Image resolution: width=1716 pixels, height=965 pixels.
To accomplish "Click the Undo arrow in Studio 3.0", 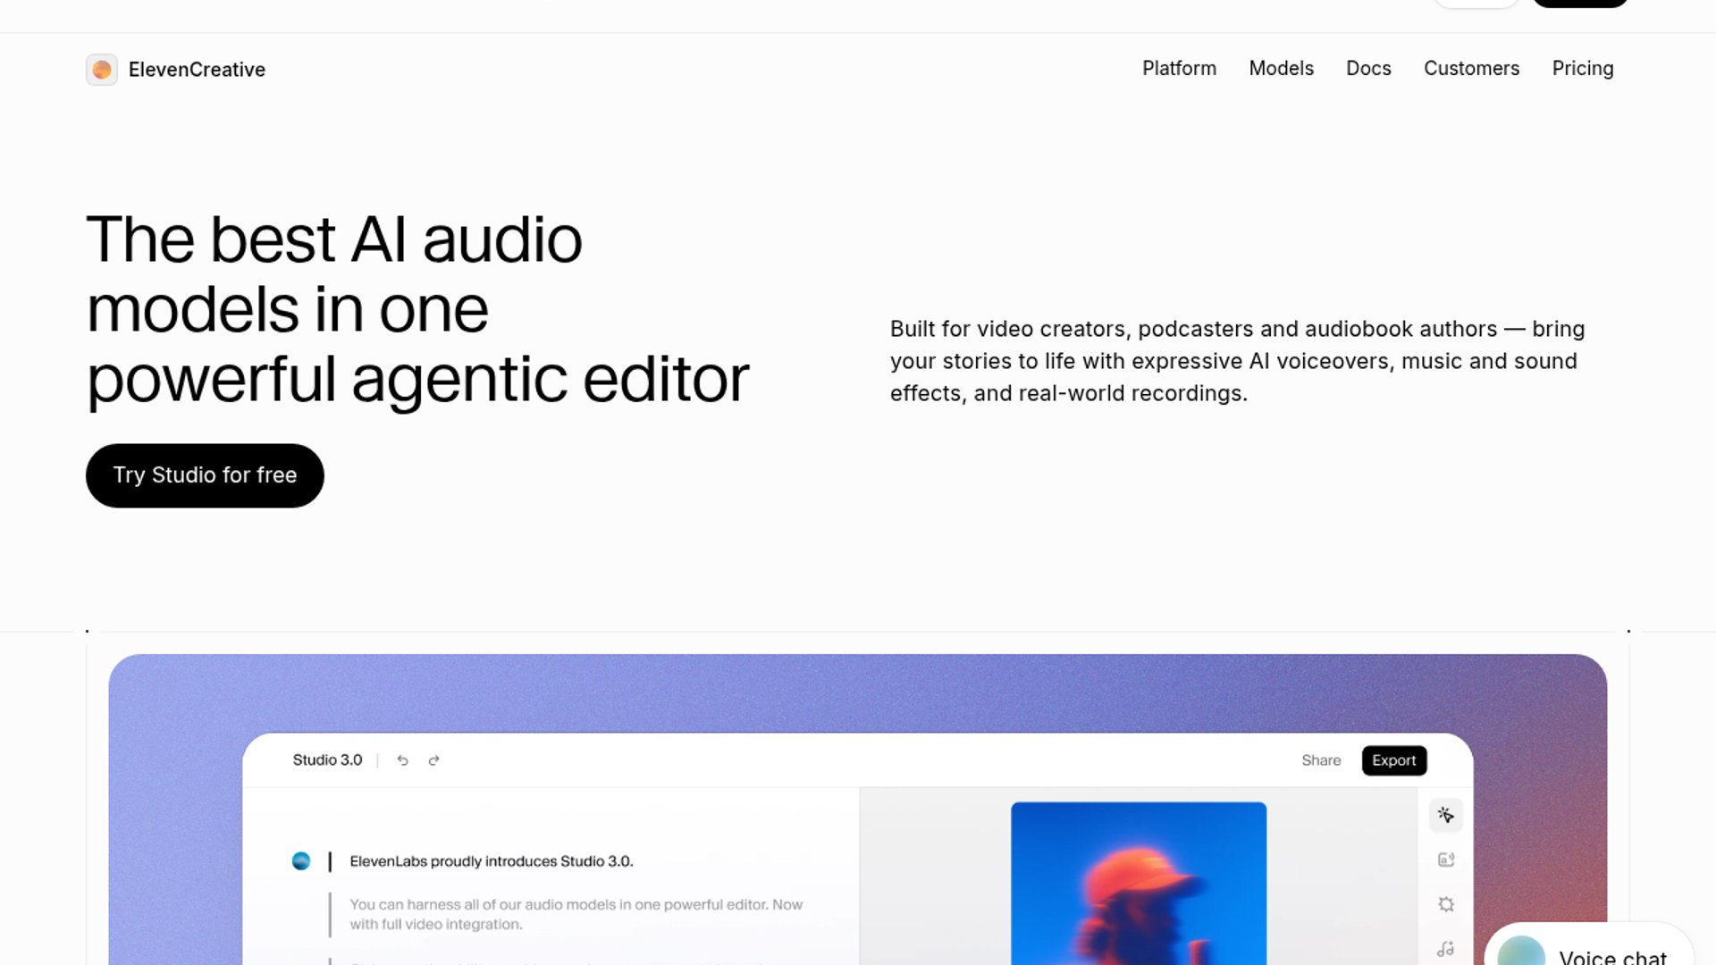I will 403,760.
